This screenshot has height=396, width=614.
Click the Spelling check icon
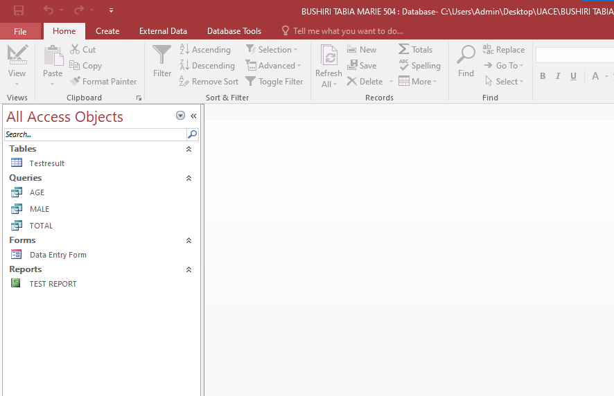pos(404,66)
